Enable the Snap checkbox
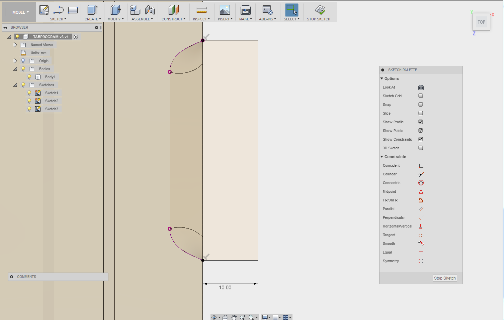The width and height of the screenshot is (504, 320). (x=421, y=105)
